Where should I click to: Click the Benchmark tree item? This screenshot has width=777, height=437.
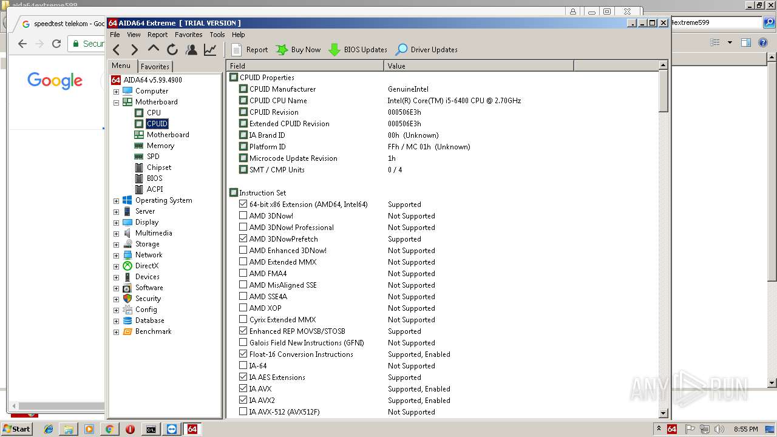(153, 331)
